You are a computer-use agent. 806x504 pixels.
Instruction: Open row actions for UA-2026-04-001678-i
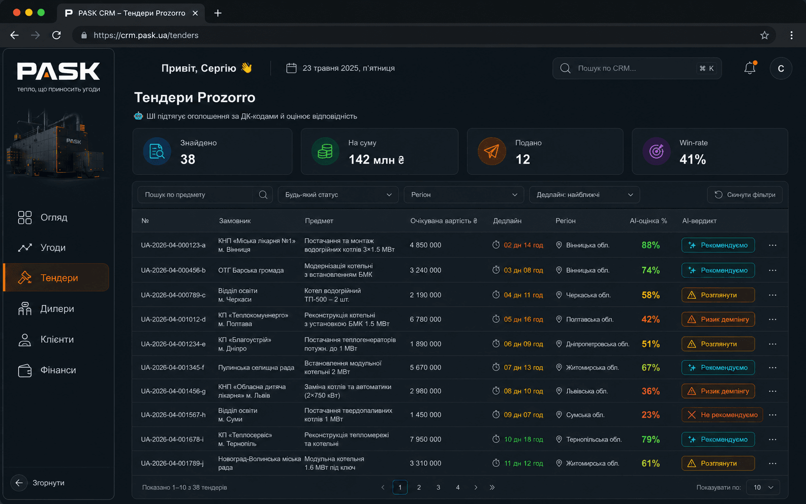click(772, 439)
